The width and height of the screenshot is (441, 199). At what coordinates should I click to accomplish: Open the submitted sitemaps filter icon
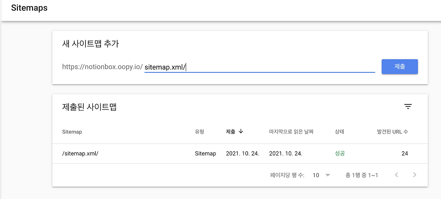point(408,107)
